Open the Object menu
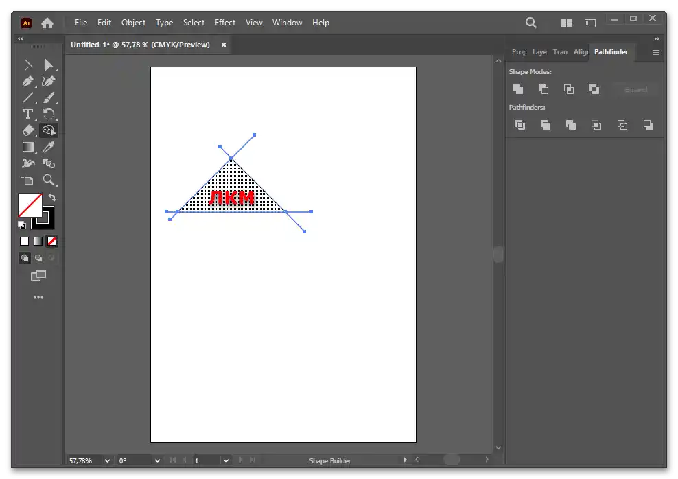The width and height of the screenshot is (678, 479). click(x=133, y=23)
